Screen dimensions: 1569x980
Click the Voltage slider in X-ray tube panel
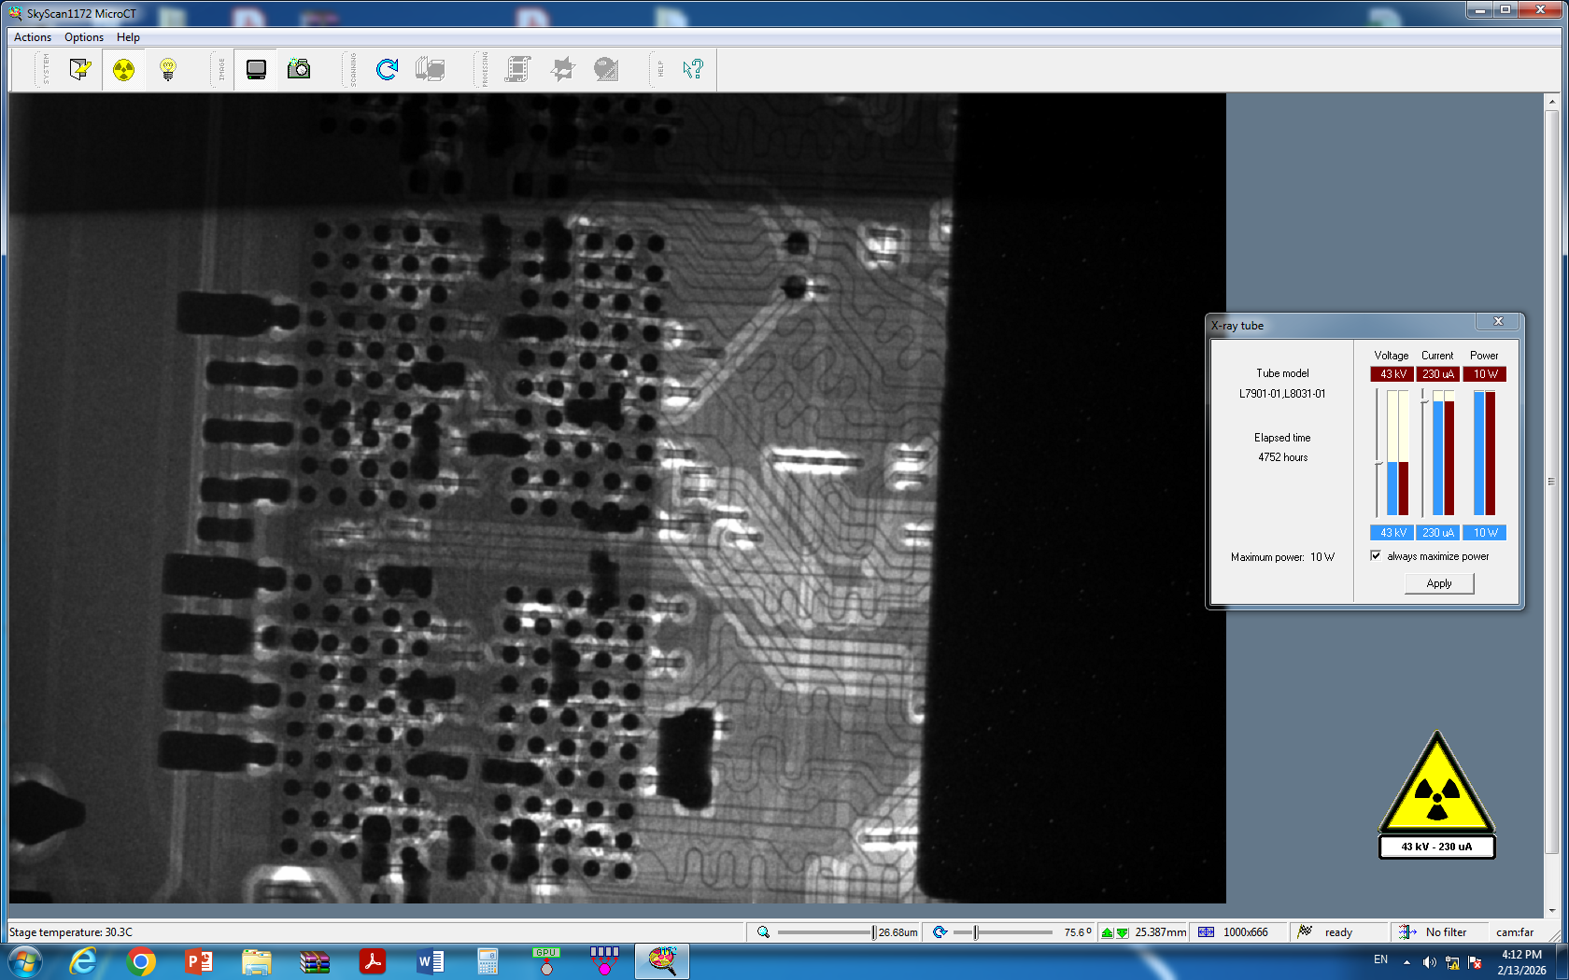(x=1378, y=462)
